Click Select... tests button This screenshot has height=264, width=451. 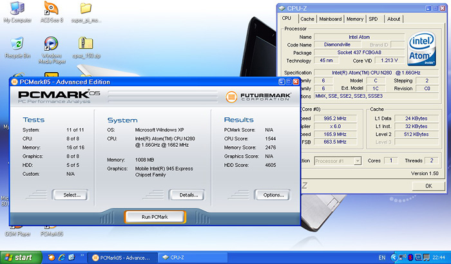coord(71,195)
